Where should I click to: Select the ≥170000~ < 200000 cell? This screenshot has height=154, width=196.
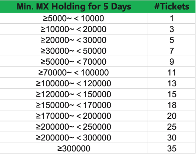[x=74, y=116]
